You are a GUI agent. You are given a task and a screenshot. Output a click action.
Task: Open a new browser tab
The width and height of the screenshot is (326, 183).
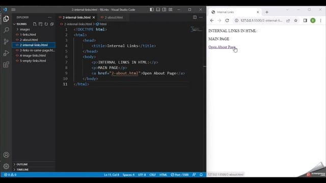[267, 12]
